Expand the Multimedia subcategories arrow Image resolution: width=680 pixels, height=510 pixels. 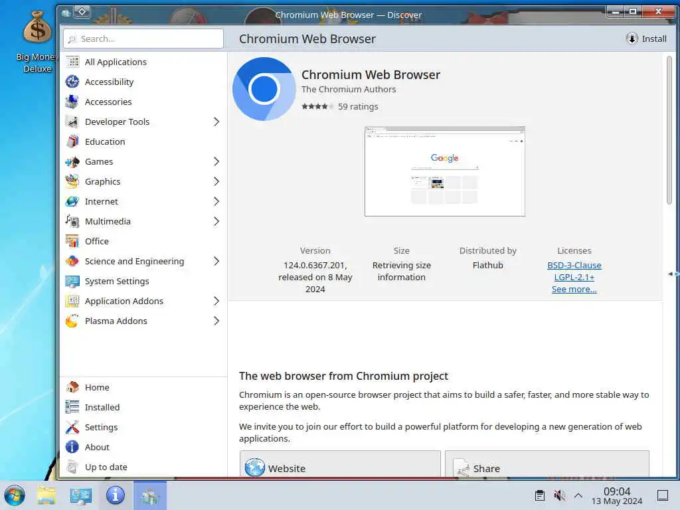point(216,222)
